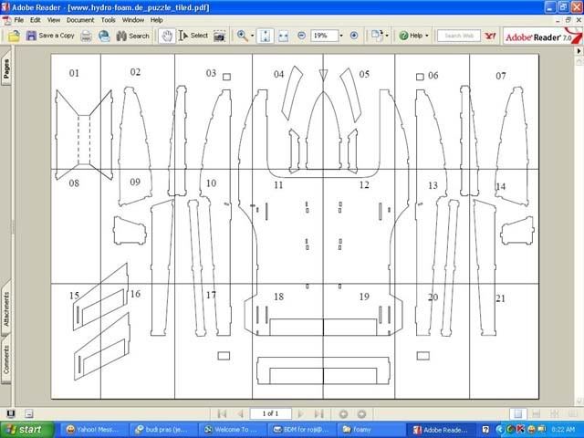Viewport: 584px width, 438px height.
Task: Expand the rotate view dropdown arrow
Action: click(387, 36)
